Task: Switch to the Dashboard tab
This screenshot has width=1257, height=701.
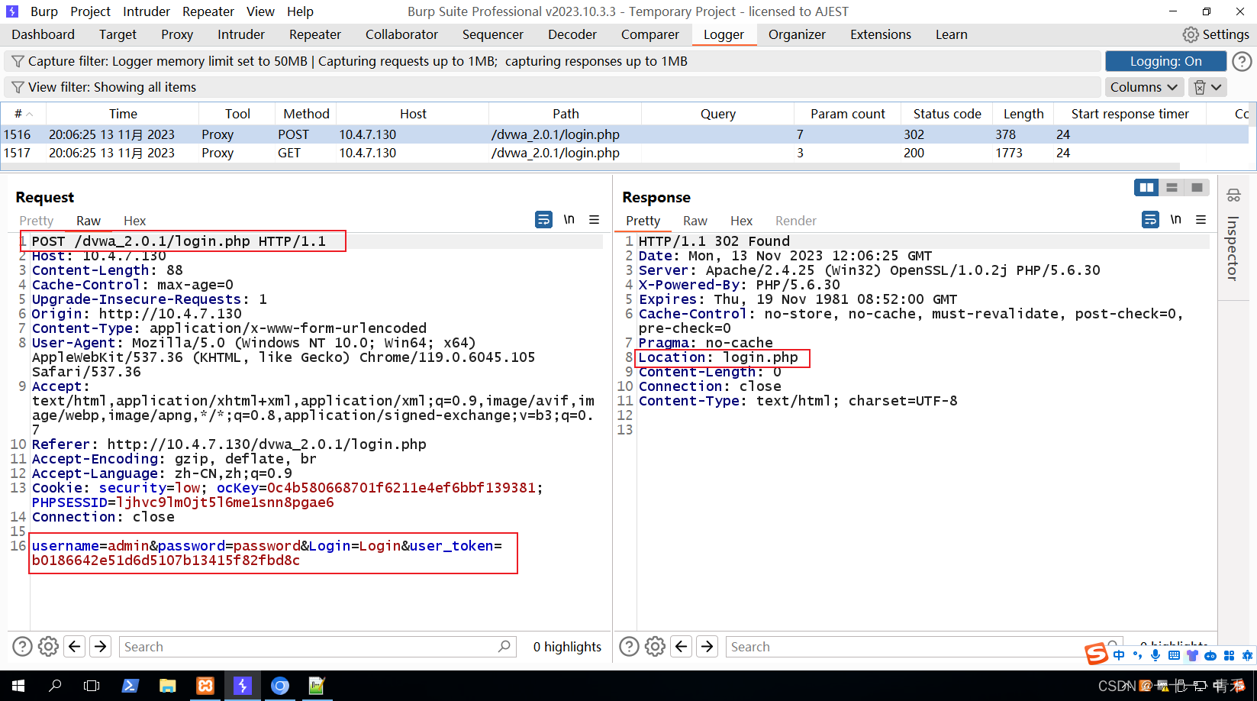Action: coord(44,34)
